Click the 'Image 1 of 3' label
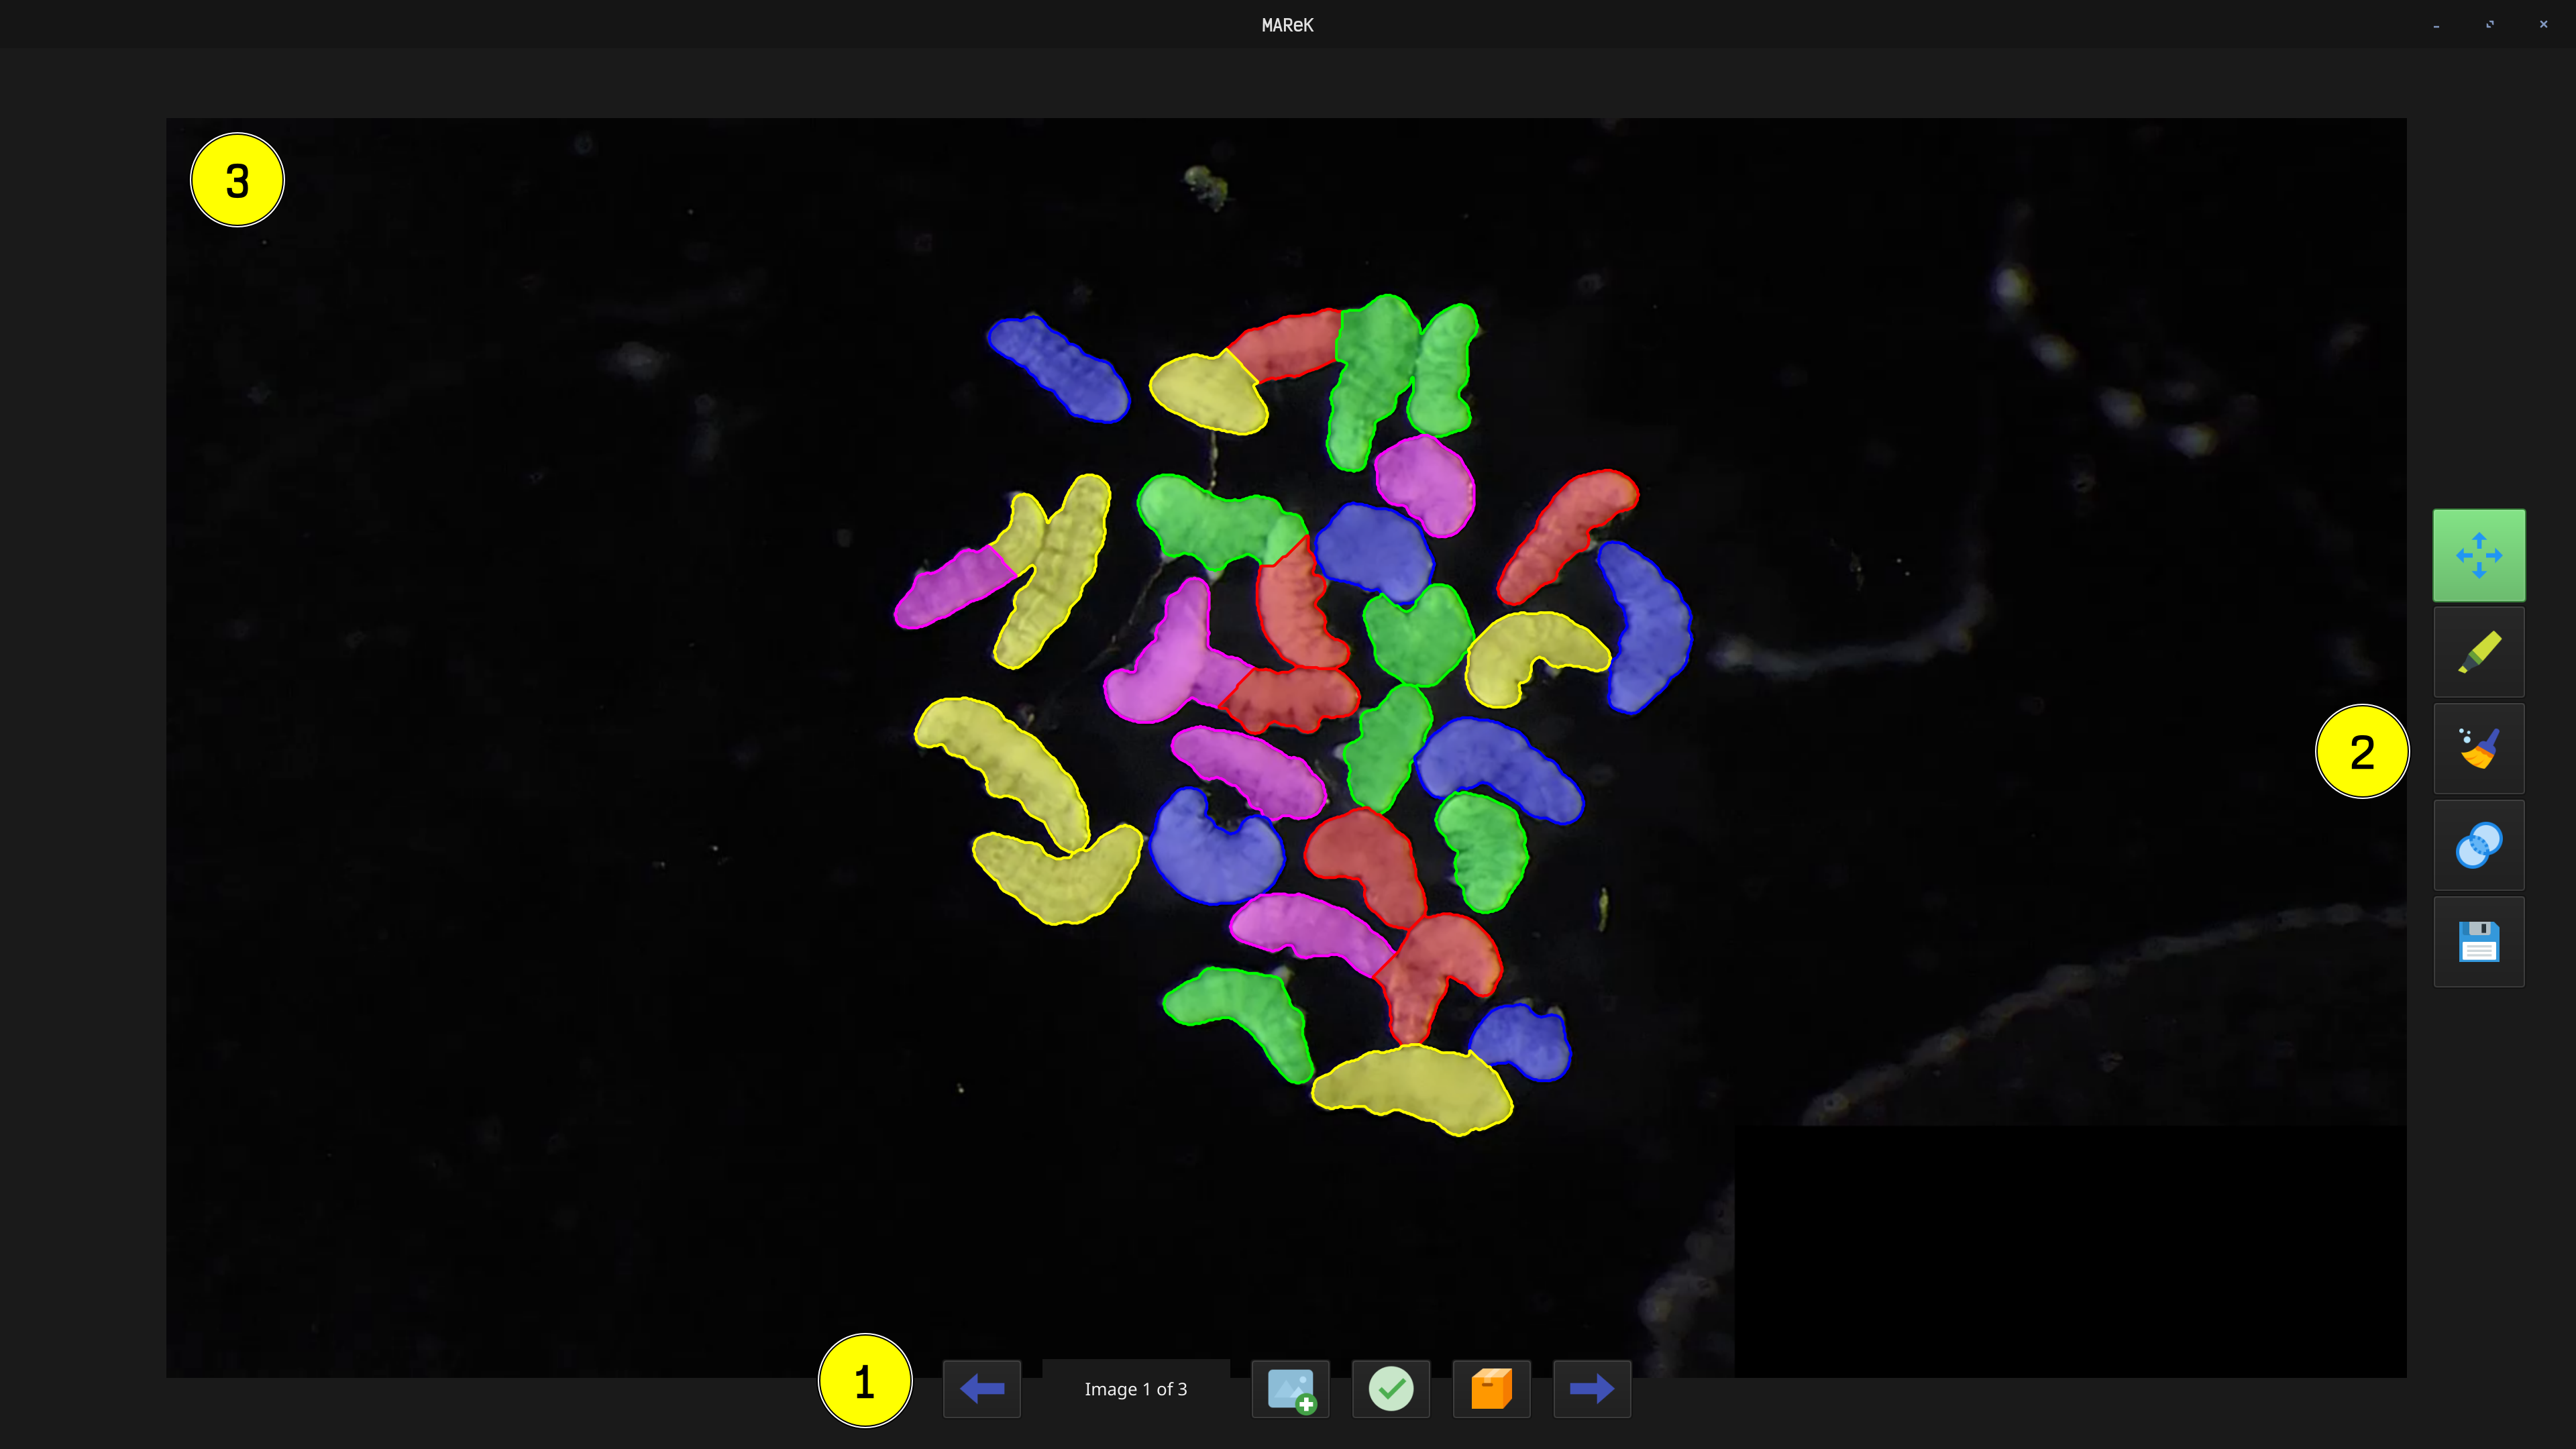The width and height of the screenshot is (2576, 1449). point(1135,1389)
